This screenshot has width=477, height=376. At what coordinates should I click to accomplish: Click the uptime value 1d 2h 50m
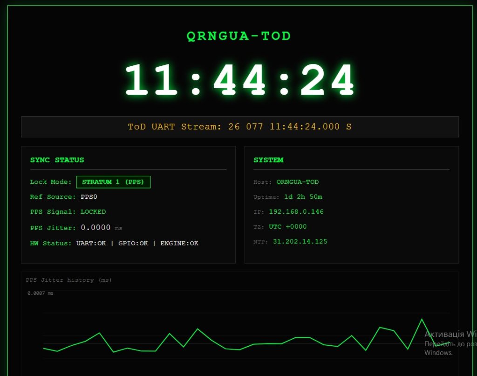click(x=303, y=197)
